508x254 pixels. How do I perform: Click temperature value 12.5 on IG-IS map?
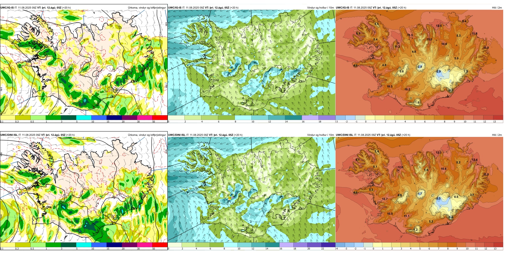click(439, 26)
